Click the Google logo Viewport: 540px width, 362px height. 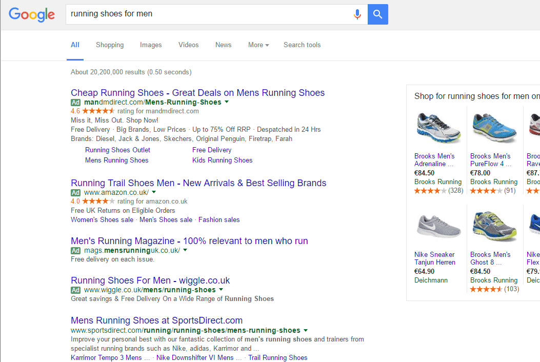click(32, 14)
